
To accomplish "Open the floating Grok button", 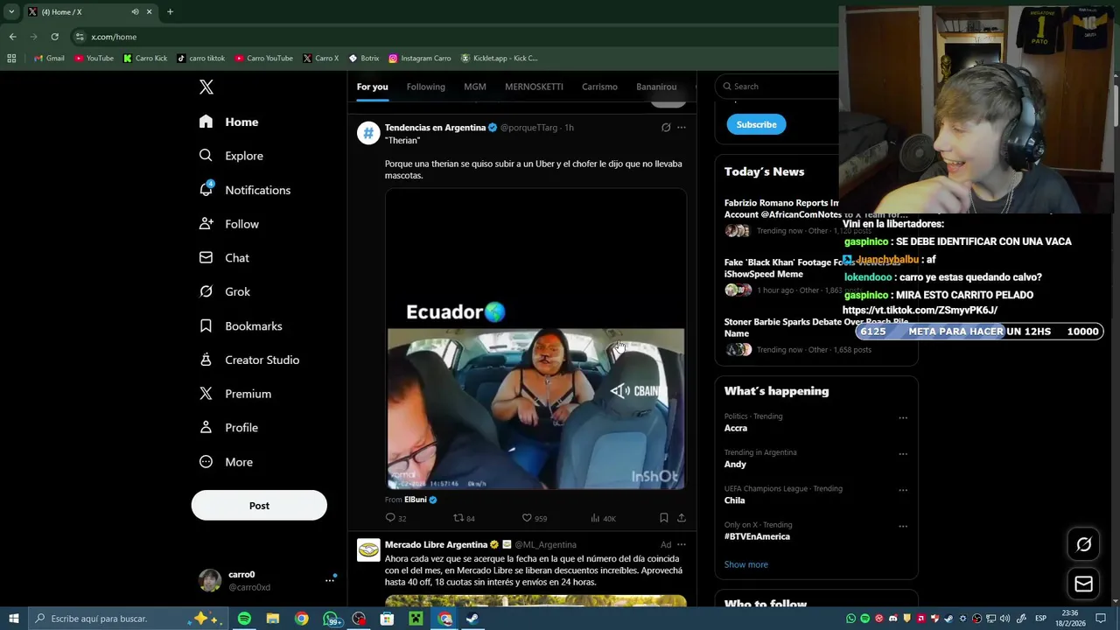I will click(1083, 544).
